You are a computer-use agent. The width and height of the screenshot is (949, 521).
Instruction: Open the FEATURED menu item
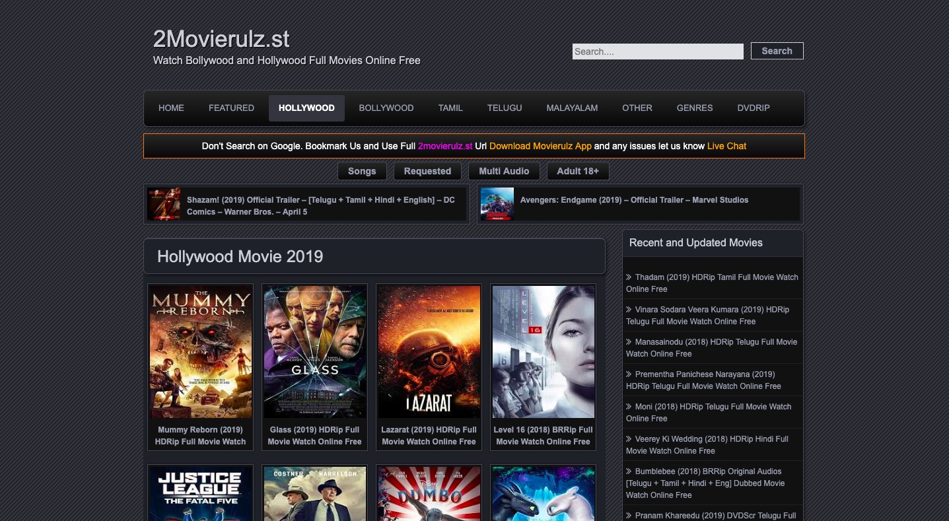[231, 108]
